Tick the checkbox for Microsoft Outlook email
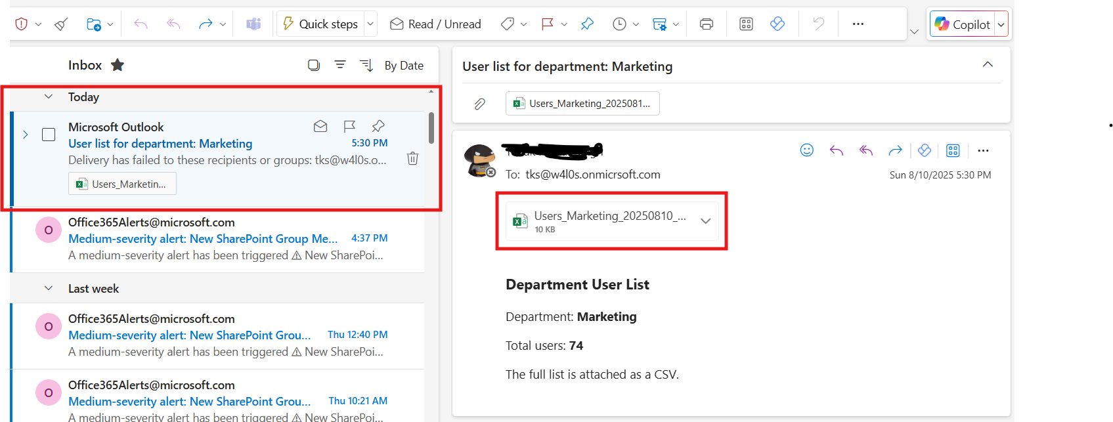1113x422 pixels. pyautogui.click(x=49, y=135)
